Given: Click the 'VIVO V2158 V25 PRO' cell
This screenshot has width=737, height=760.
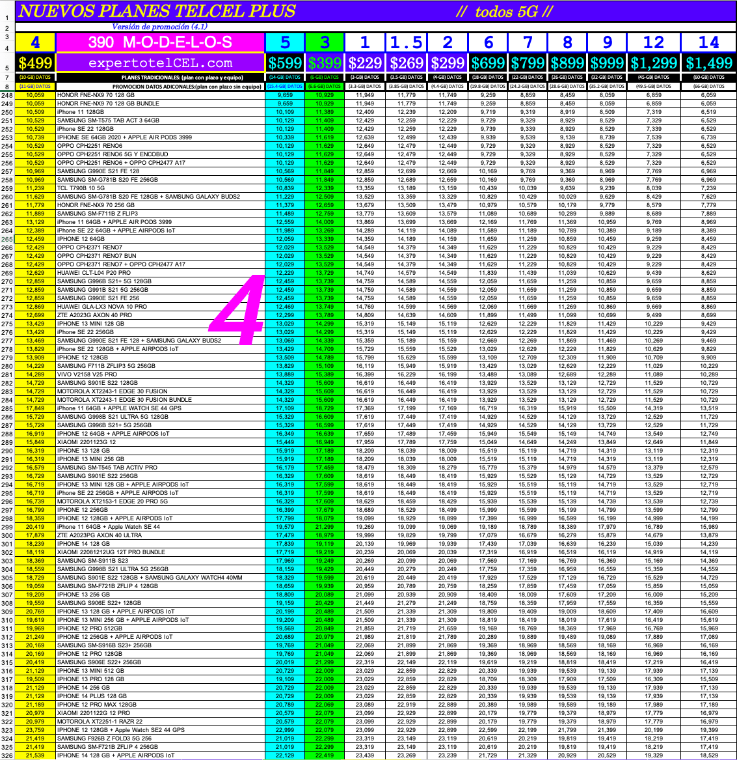Looking at the screenshot, I should [160, 374].
